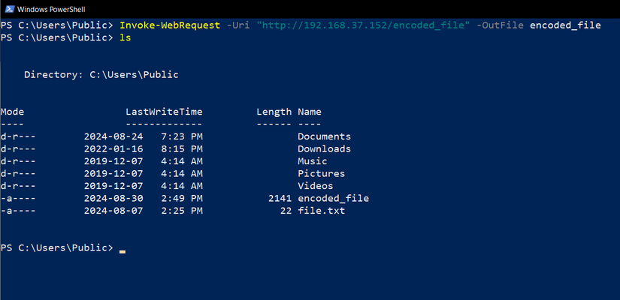Click the Name column header

[x=310, y=112]
